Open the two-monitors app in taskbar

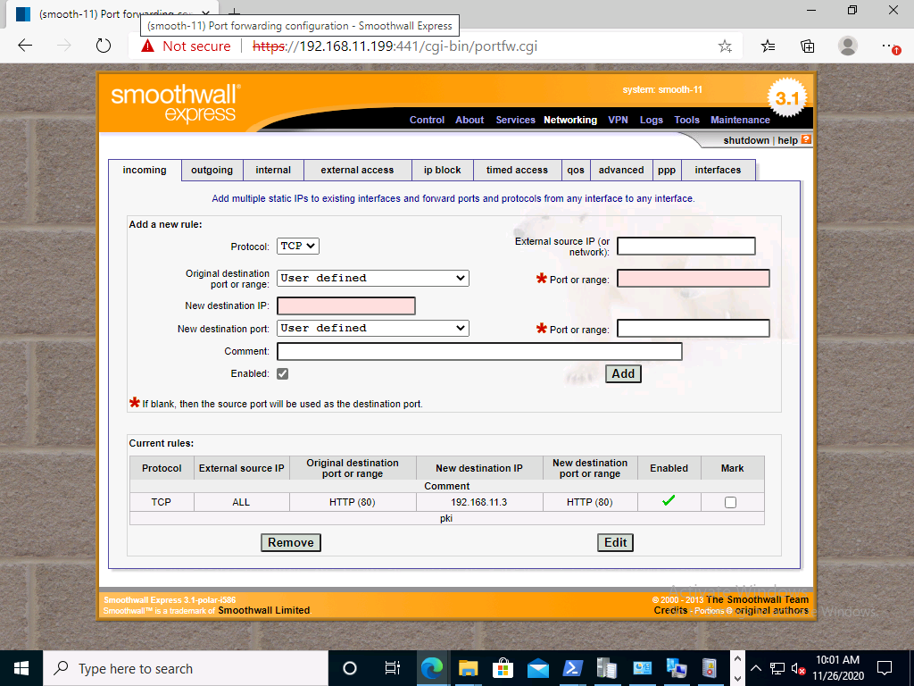677,668
